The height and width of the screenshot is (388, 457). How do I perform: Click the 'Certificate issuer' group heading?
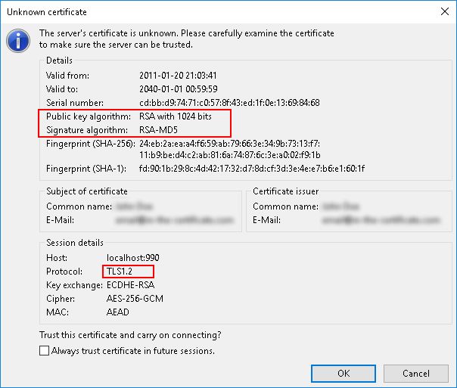pos(286,191)
